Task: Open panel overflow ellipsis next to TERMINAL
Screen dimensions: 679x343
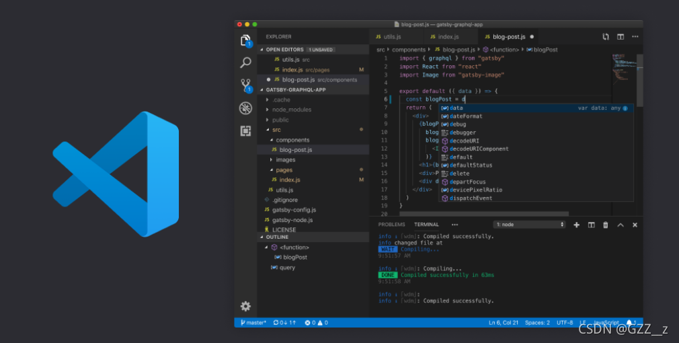Action: pyautogui.click(x=454, y=225)
